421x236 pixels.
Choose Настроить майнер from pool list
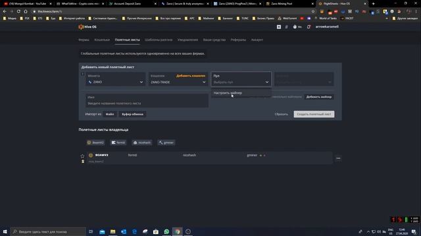241,93
